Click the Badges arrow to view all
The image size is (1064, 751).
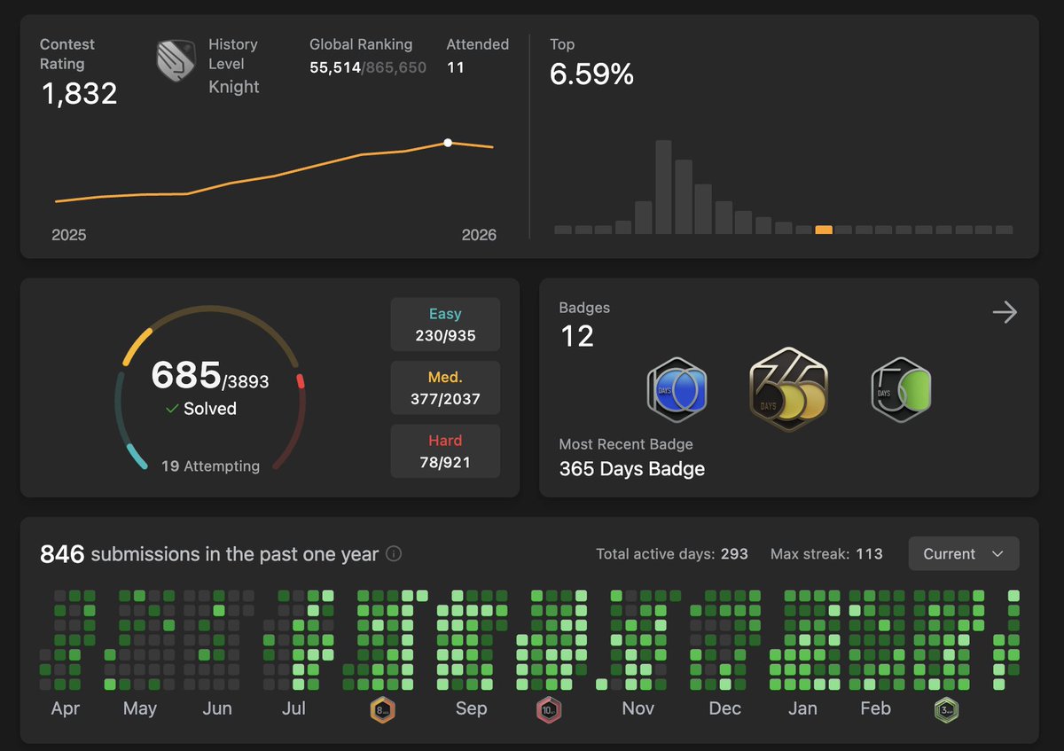click(x=1005, y=312)
